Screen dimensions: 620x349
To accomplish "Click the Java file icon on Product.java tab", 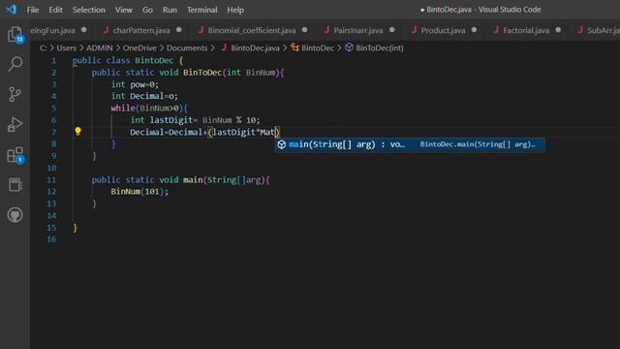I will tap(414, 30).
